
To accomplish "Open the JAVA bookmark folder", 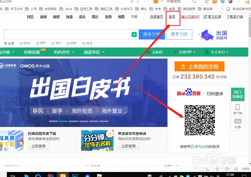I will [66, 9].
